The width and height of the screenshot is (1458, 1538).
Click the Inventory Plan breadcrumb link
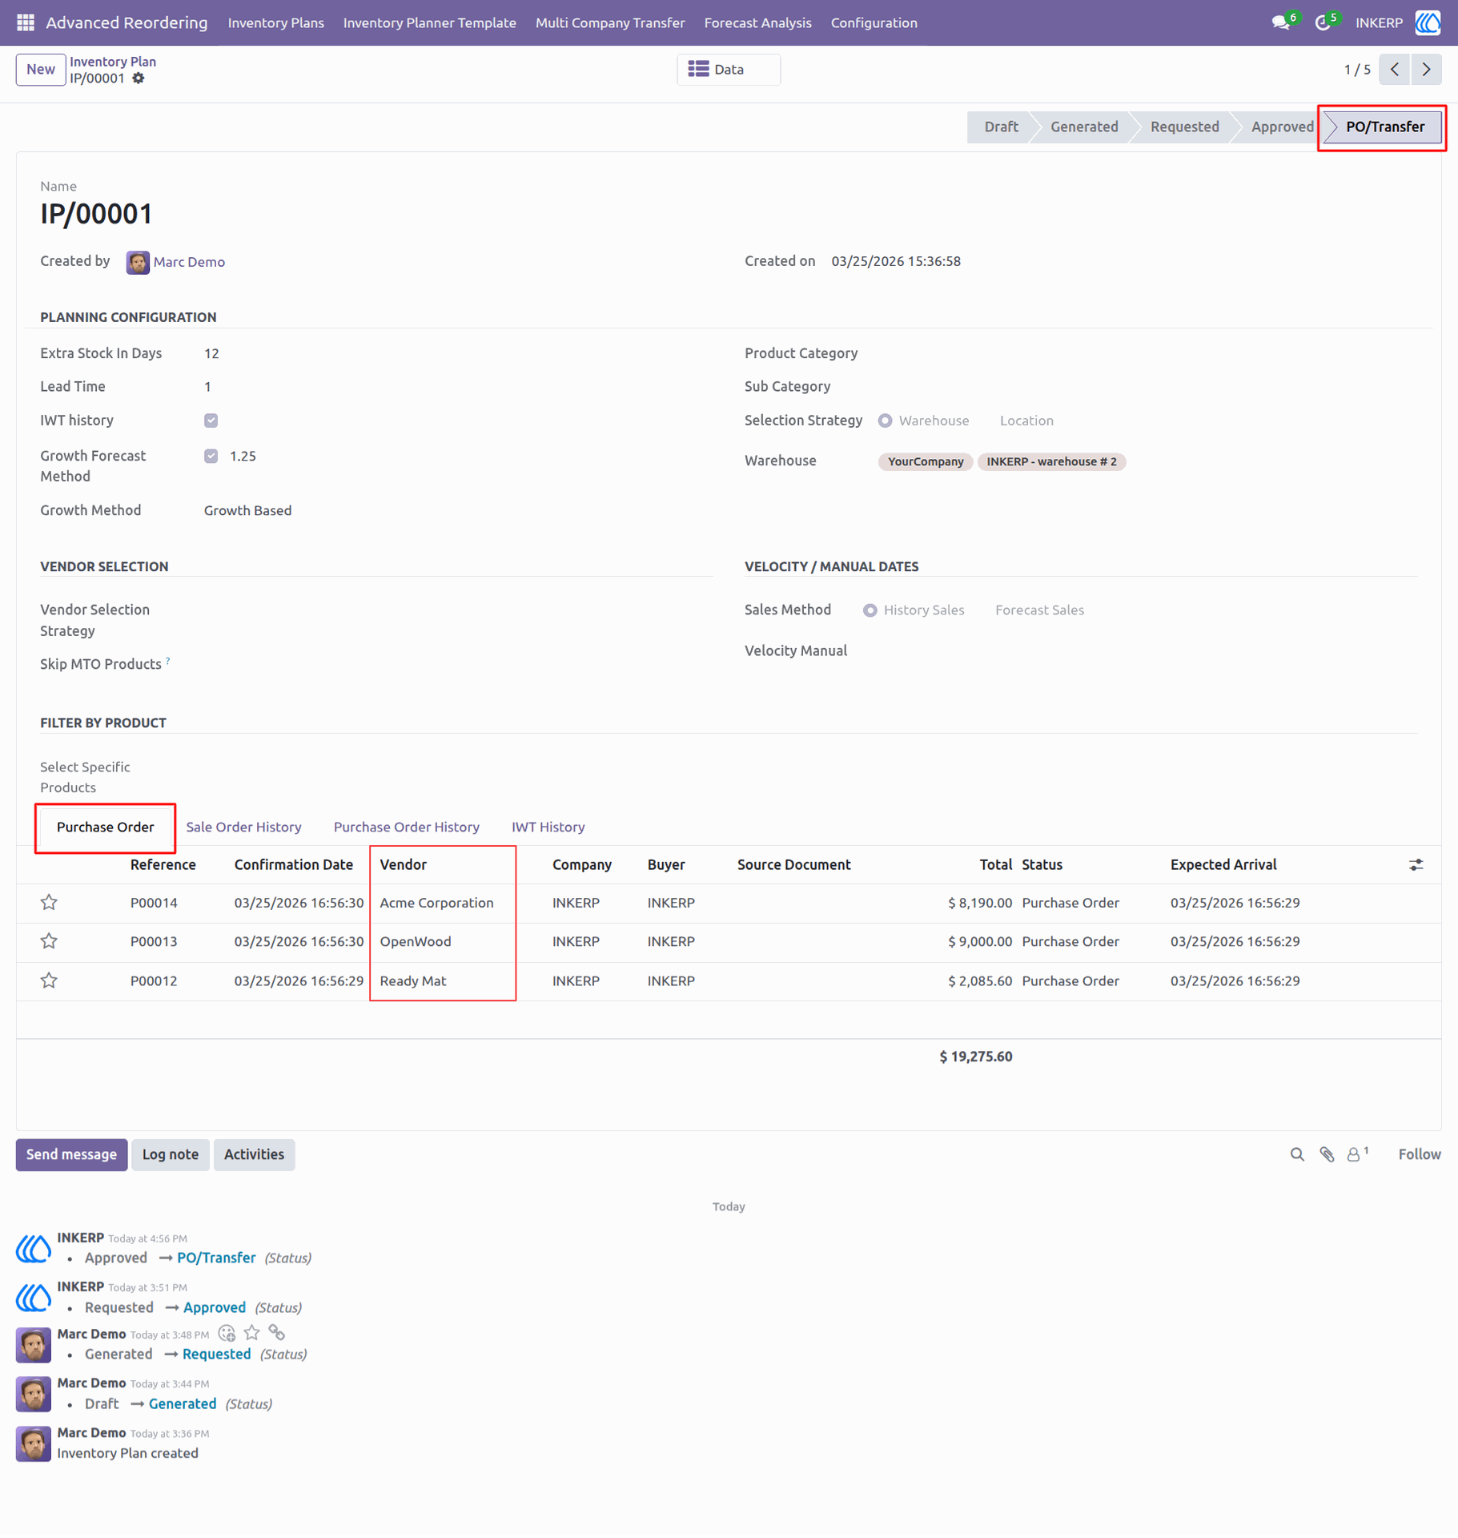pos(113,62)
